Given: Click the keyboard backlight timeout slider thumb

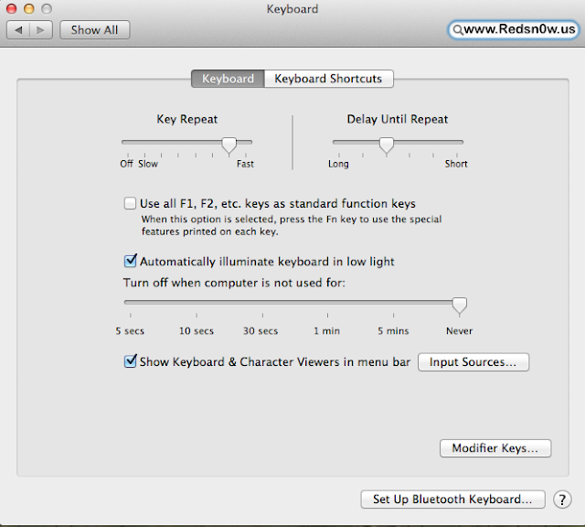Looking at the screenshot, I should point(459,306).
